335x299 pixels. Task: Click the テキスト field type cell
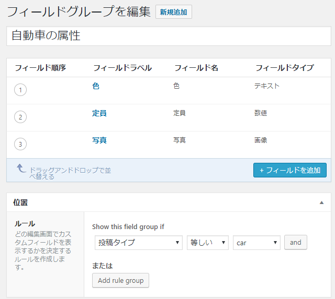coord(267,86)
